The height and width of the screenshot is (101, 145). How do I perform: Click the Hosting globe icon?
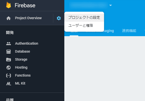point(9,68)
